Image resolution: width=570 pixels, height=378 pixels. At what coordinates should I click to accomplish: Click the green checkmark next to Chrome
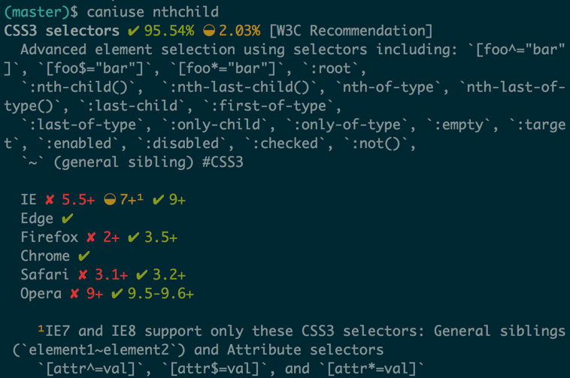point(83,256)
